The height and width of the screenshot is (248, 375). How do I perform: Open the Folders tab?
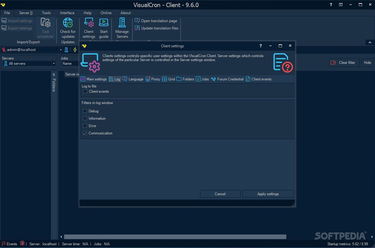[185, 79]
